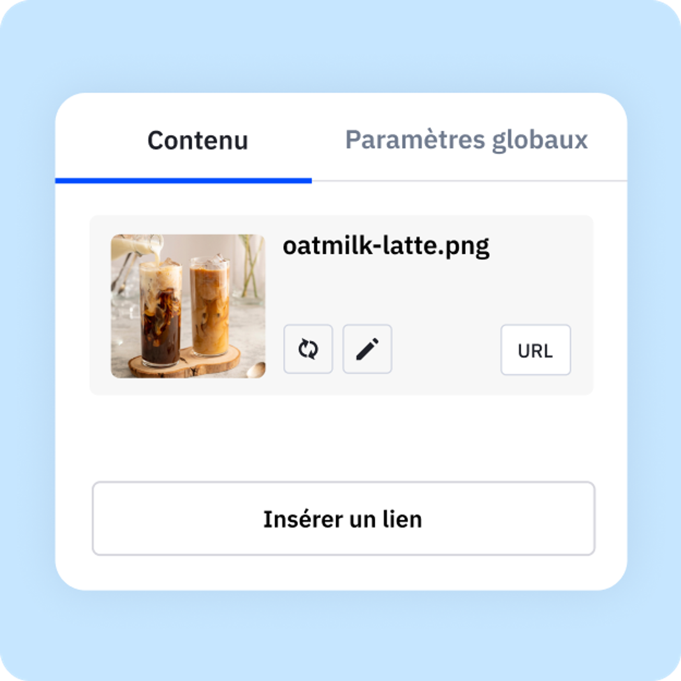Click the iced latte image thumbnail

coord(188,306)
